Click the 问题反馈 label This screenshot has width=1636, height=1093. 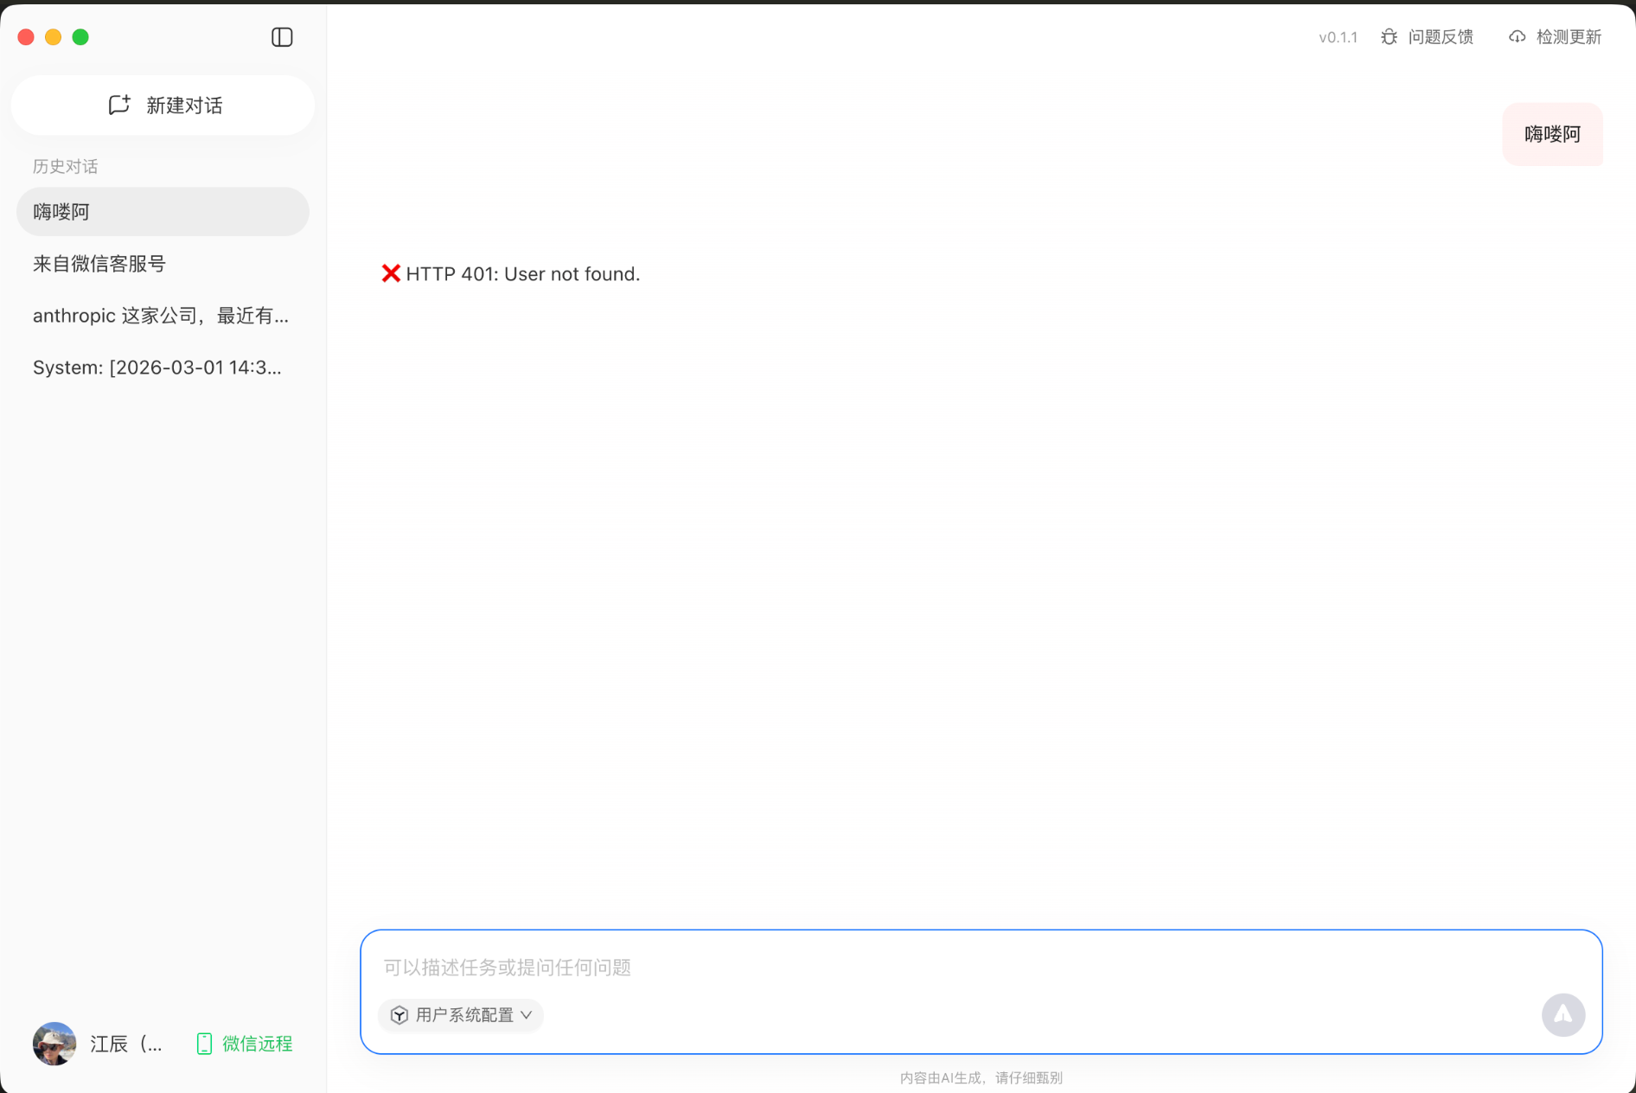pos(1441,37)
